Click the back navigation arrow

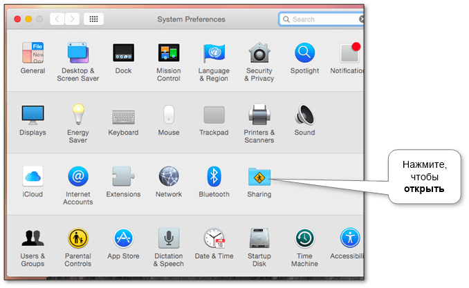[x=57, y=19]
